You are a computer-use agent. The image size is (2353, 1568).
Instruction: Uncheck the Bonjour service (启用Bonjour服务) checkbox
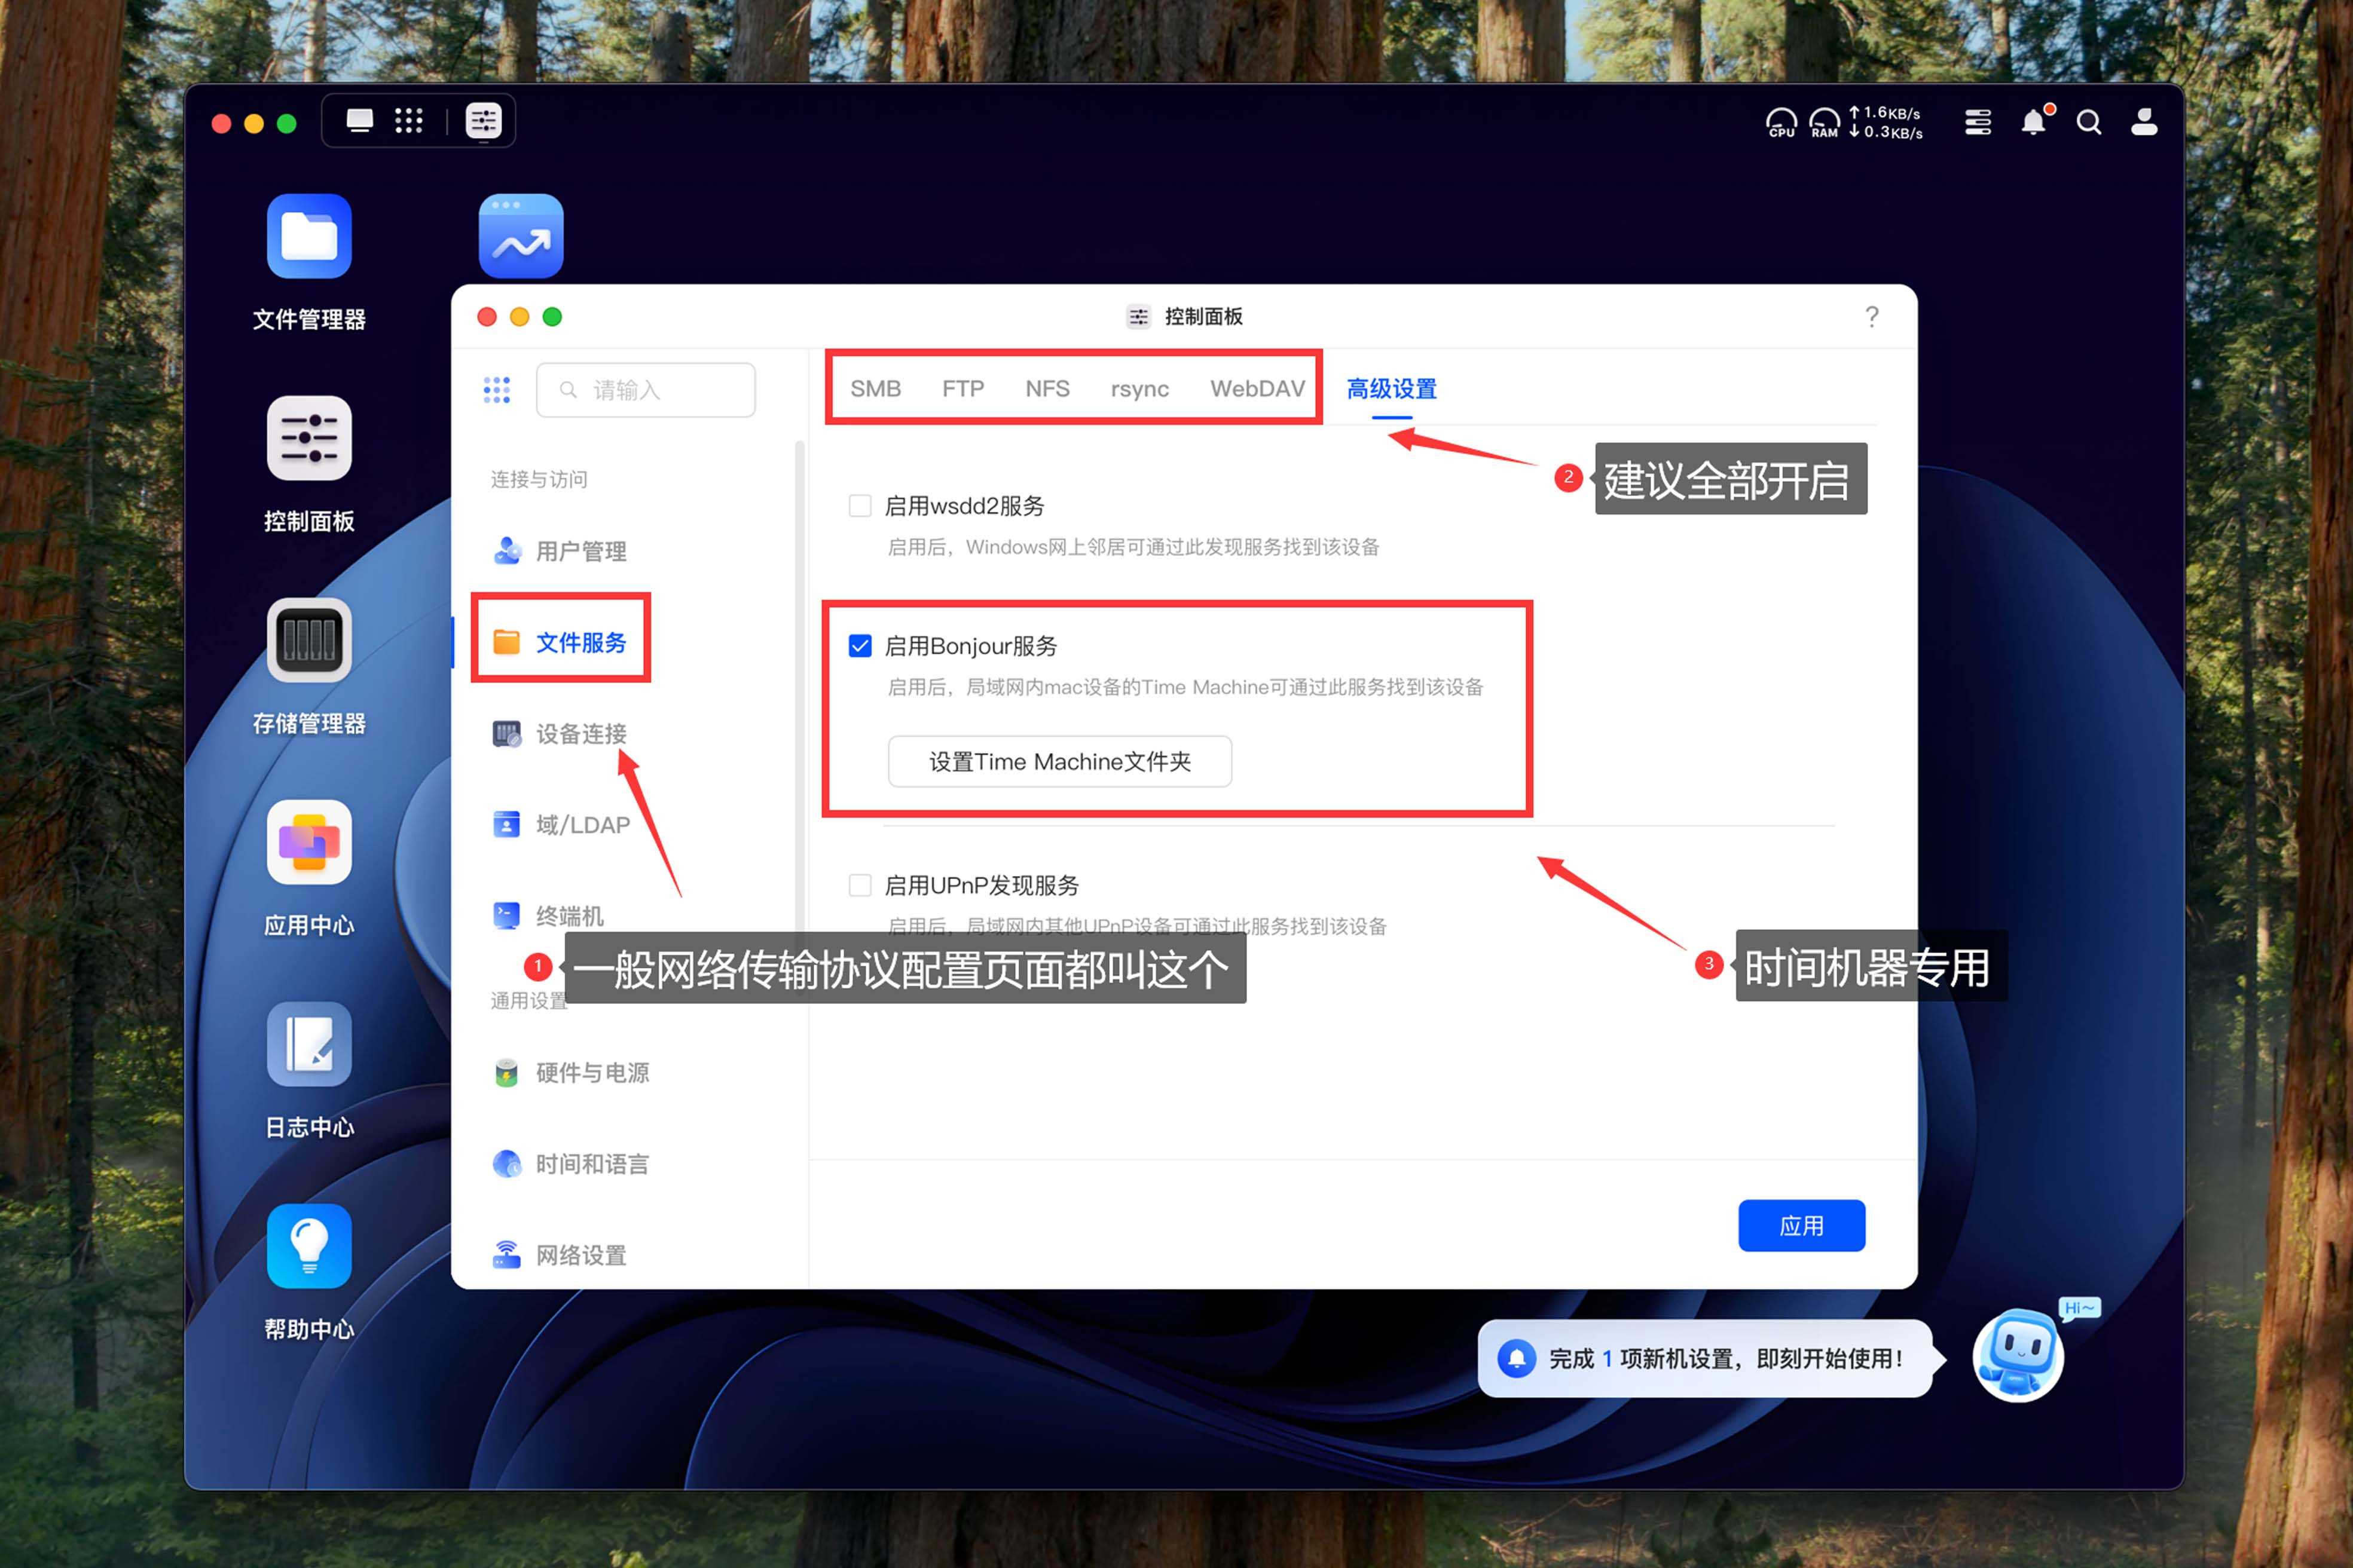point(860,646)
